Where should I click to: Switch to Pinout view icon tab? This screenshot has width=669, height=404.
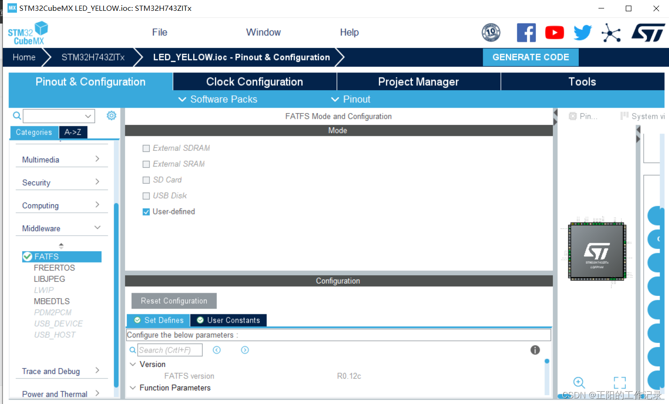point(583,116)
